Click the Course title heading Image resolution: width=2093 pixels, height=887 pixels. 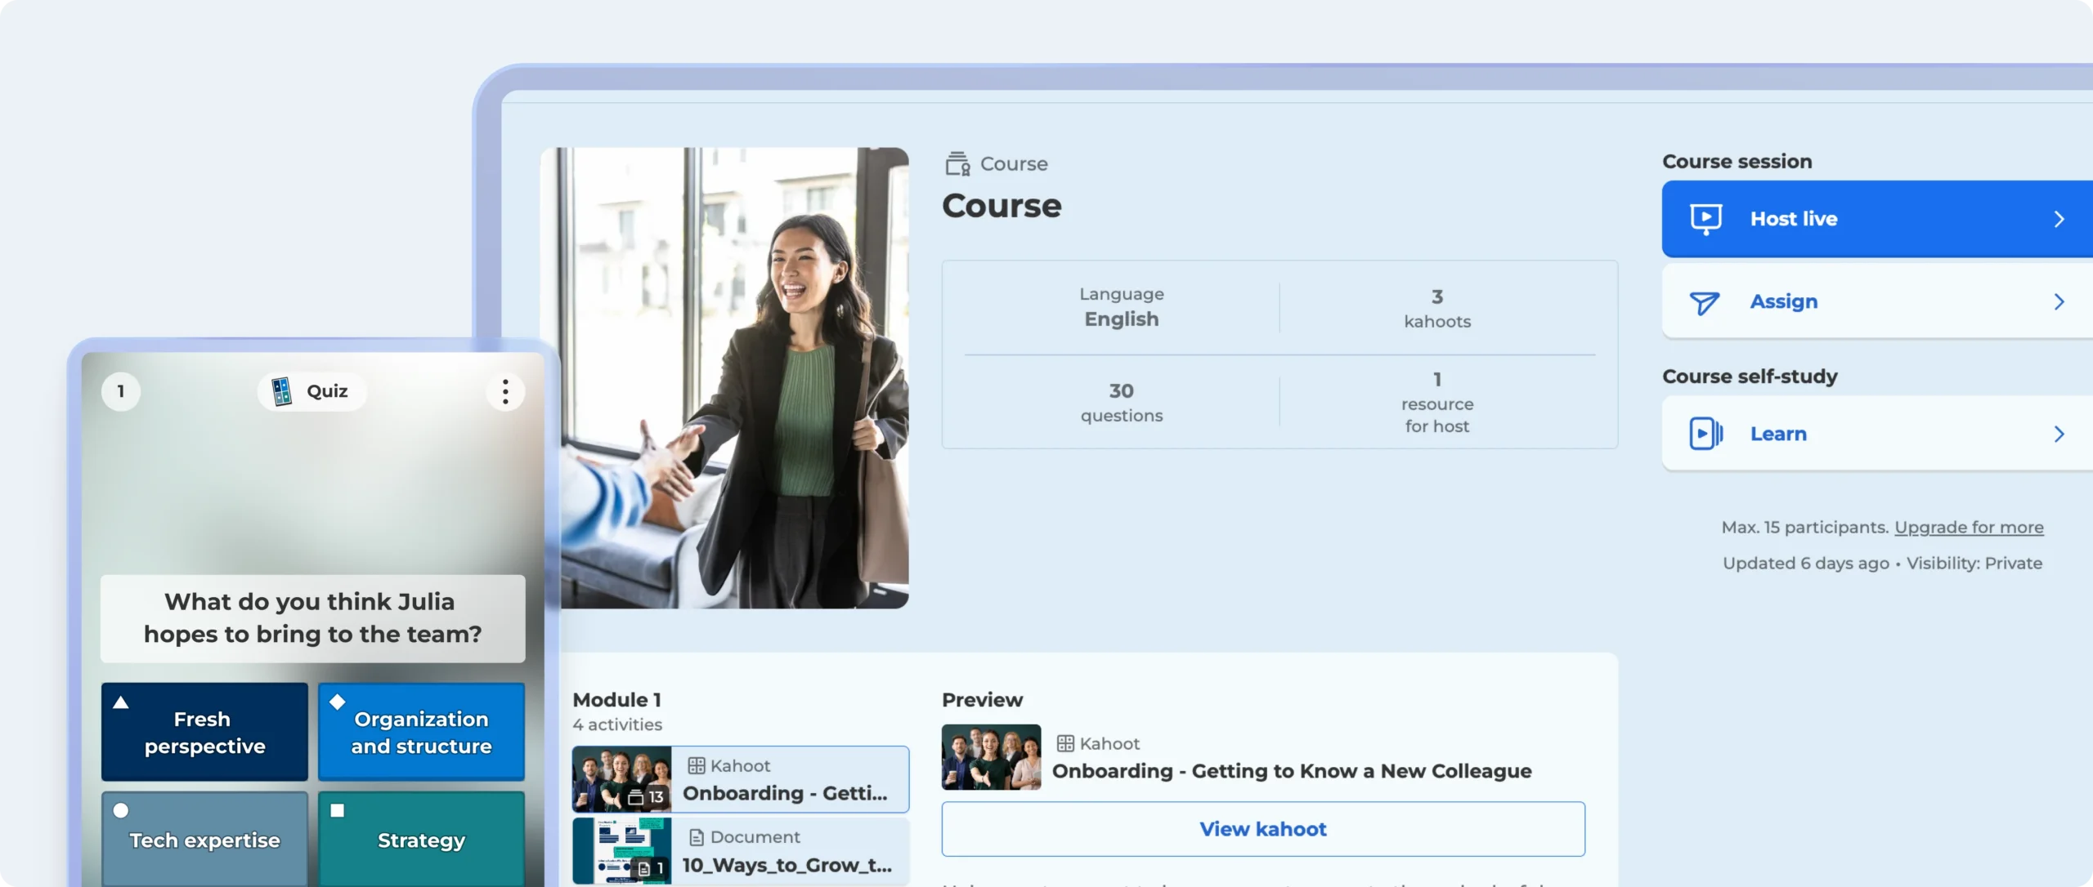tap(1002, 206)
